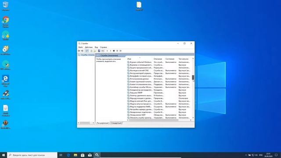Select Службы (локальные) in the console tree

pos(86,55)
